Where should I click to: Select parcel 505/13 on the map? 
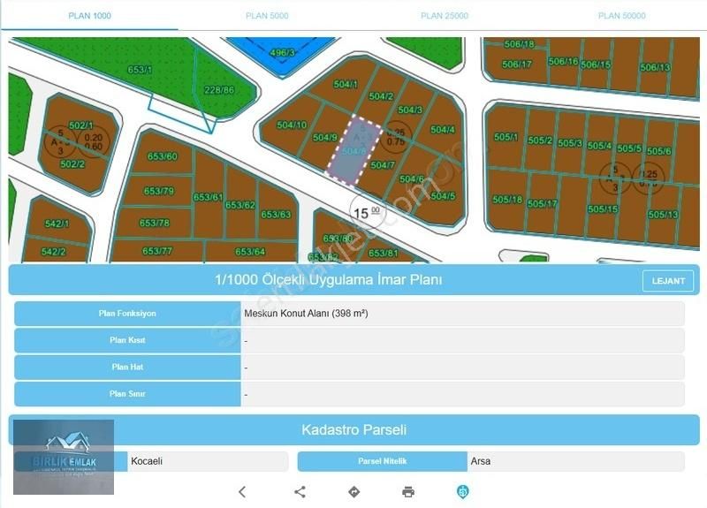(664, 215)
